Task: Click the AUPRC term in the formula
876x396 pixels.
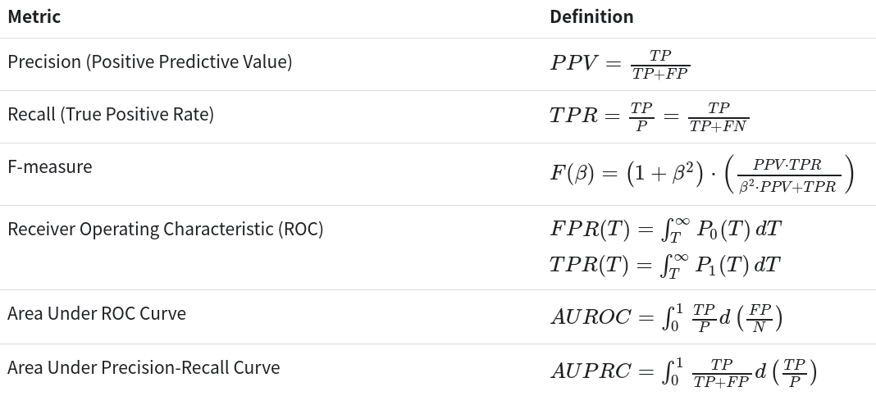Action: pyautogui.click(x=591, y=371)
